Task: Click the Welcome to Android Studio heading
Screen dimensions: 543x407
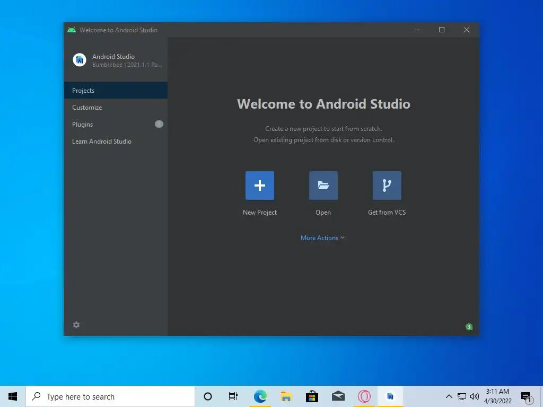Action: tap(323, 104)
